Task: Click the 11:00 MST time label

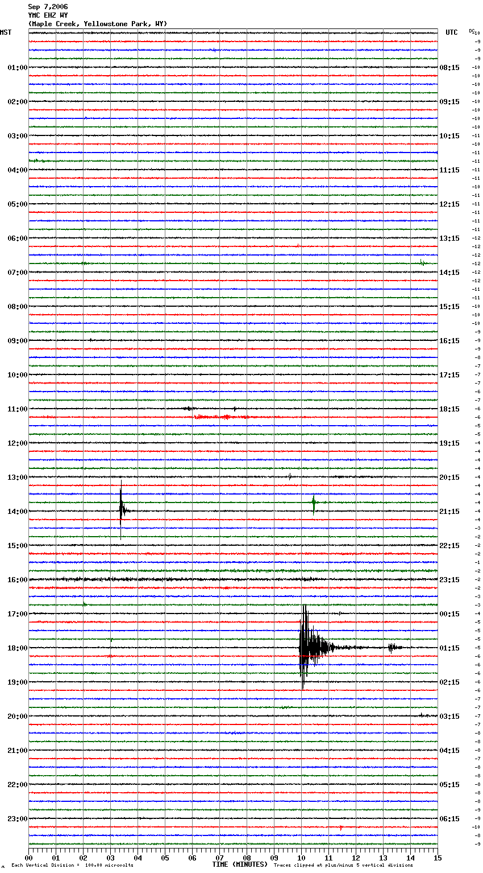Action: pos(18,409)
